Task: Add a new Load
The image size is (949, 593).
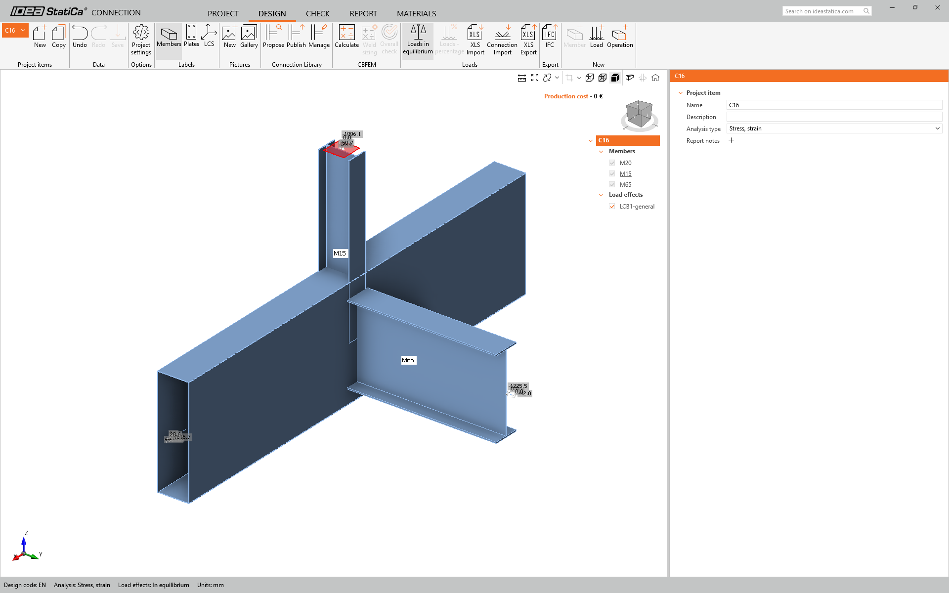Action: pos(597,37)
